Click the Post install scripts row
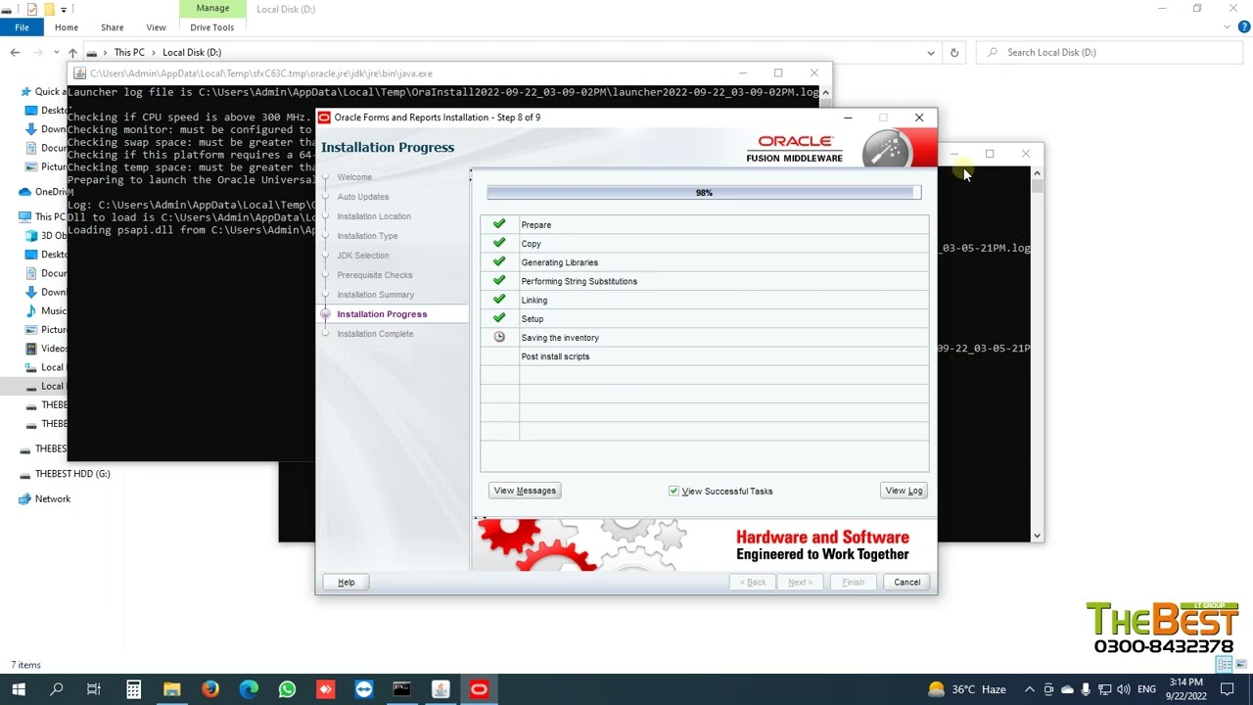 (704, 356)
